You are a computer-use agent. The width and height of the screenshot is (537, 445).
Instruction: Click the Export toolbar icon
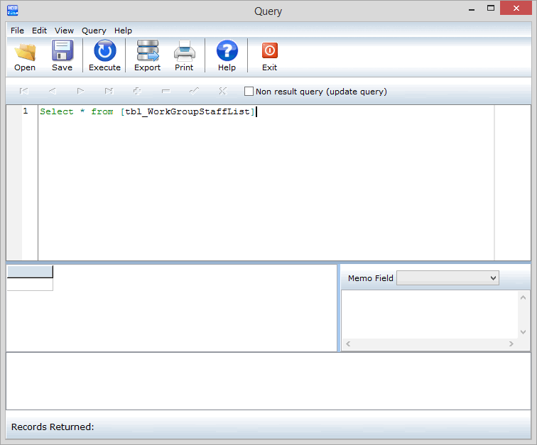coord(147,52)
